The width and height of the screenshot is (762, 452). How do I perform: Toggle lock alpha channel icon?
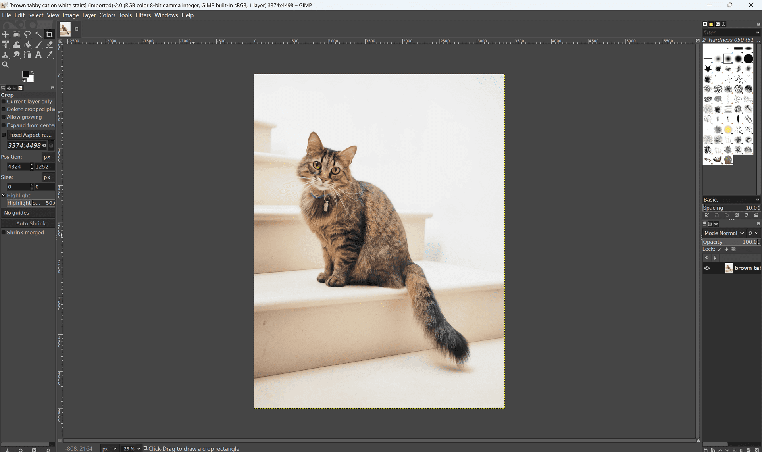[734, 250]
